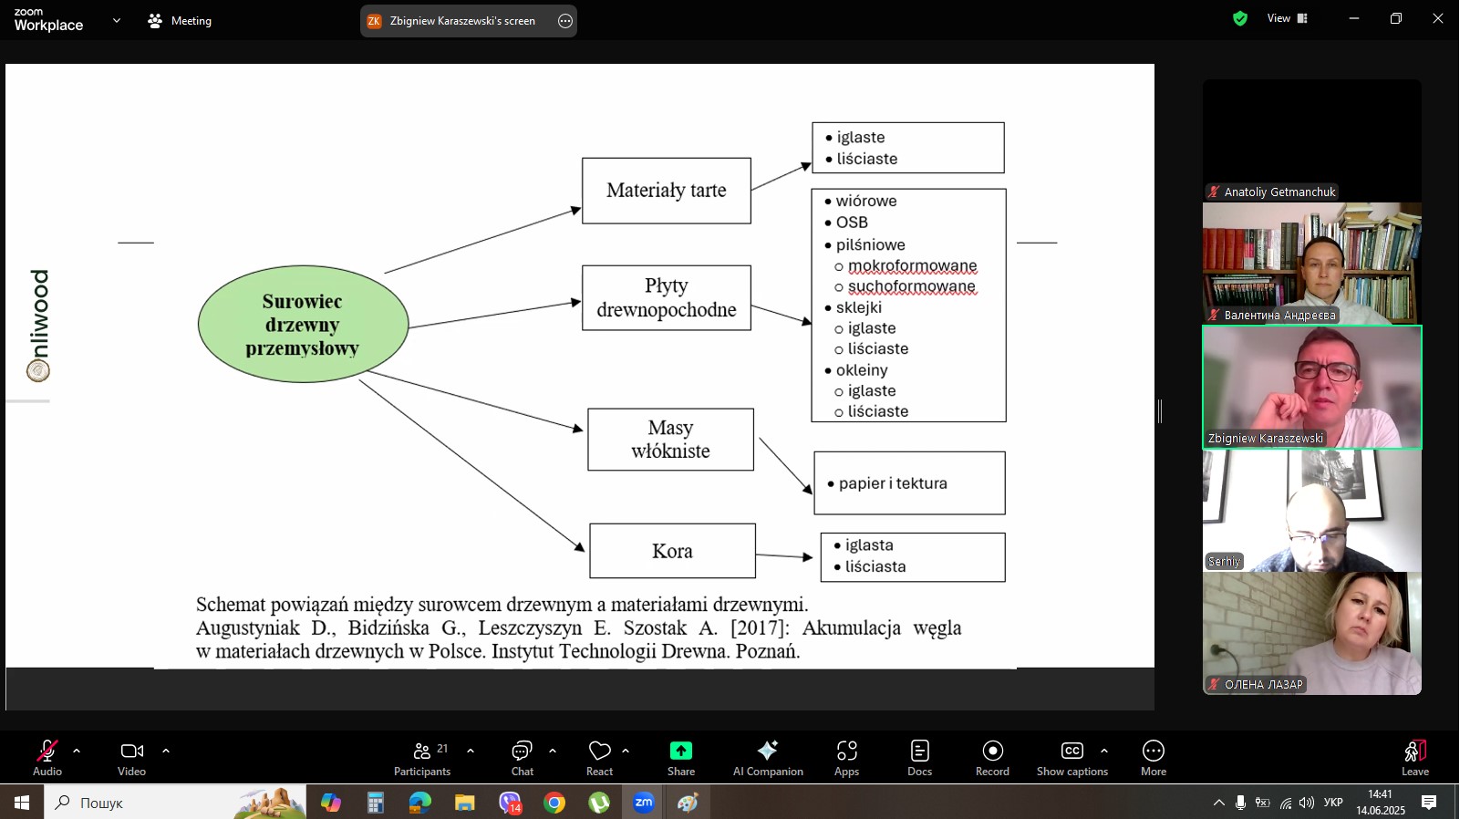Open the Chat panel
The height and width of the screenshot is (819, 1470).
click(x=522, y=757)
